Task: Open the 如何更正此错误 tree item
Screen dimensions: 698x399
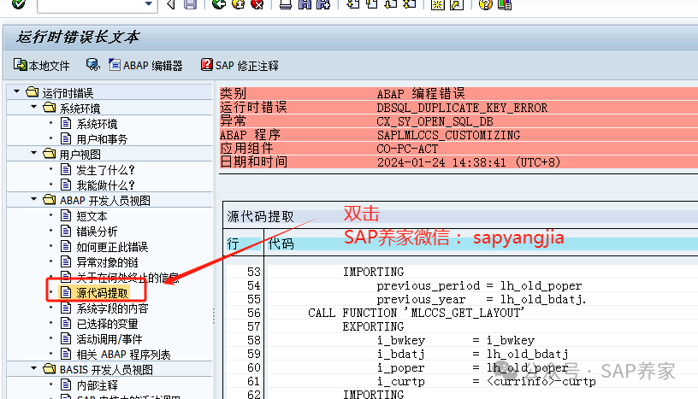Action: pos(112,247)
